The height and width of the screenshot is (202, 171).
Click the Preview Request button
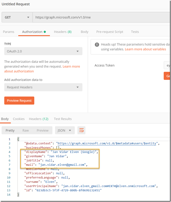tap(19, 101)
